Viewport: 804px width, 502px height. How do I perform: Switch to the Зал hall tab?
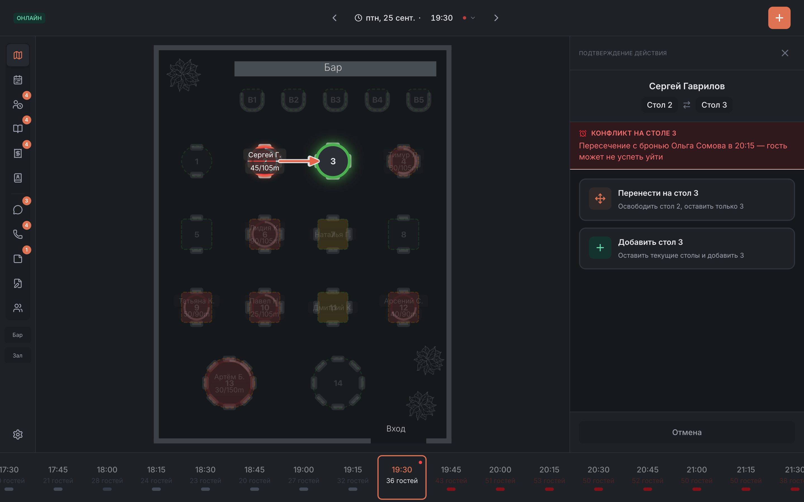(18, 356)
